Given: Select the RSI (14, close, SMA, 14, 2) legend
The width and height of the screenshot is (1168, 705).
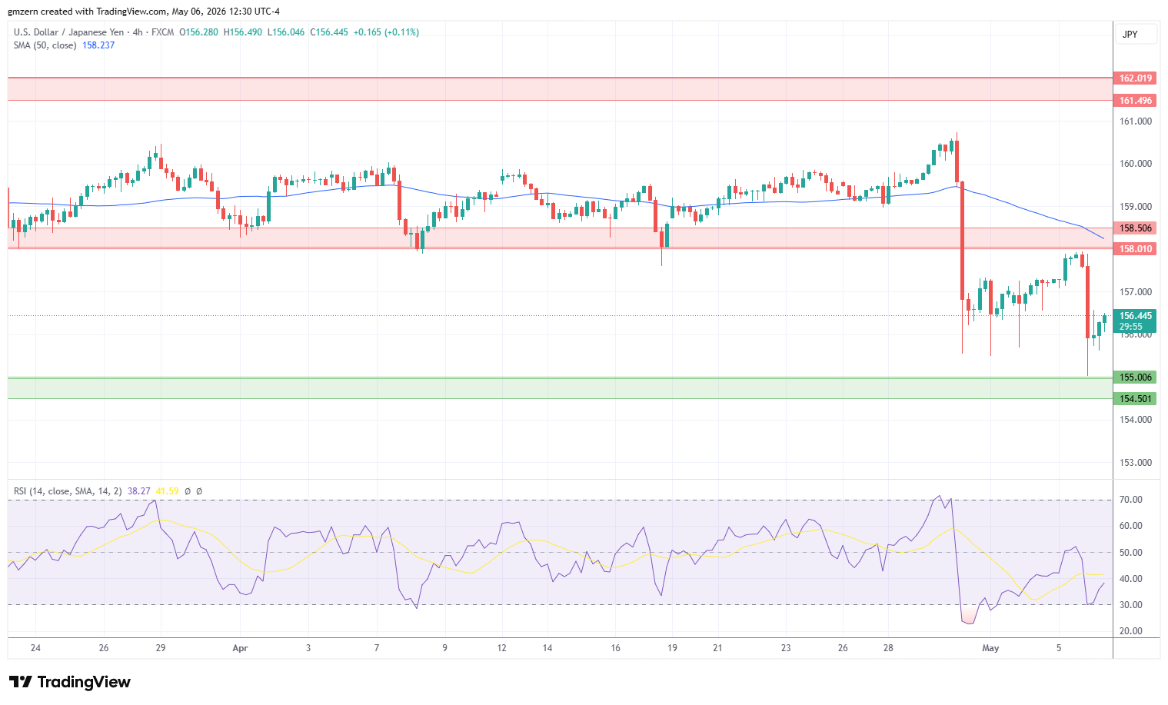Looking at the screenshot, I should click(x=68, y=491).
